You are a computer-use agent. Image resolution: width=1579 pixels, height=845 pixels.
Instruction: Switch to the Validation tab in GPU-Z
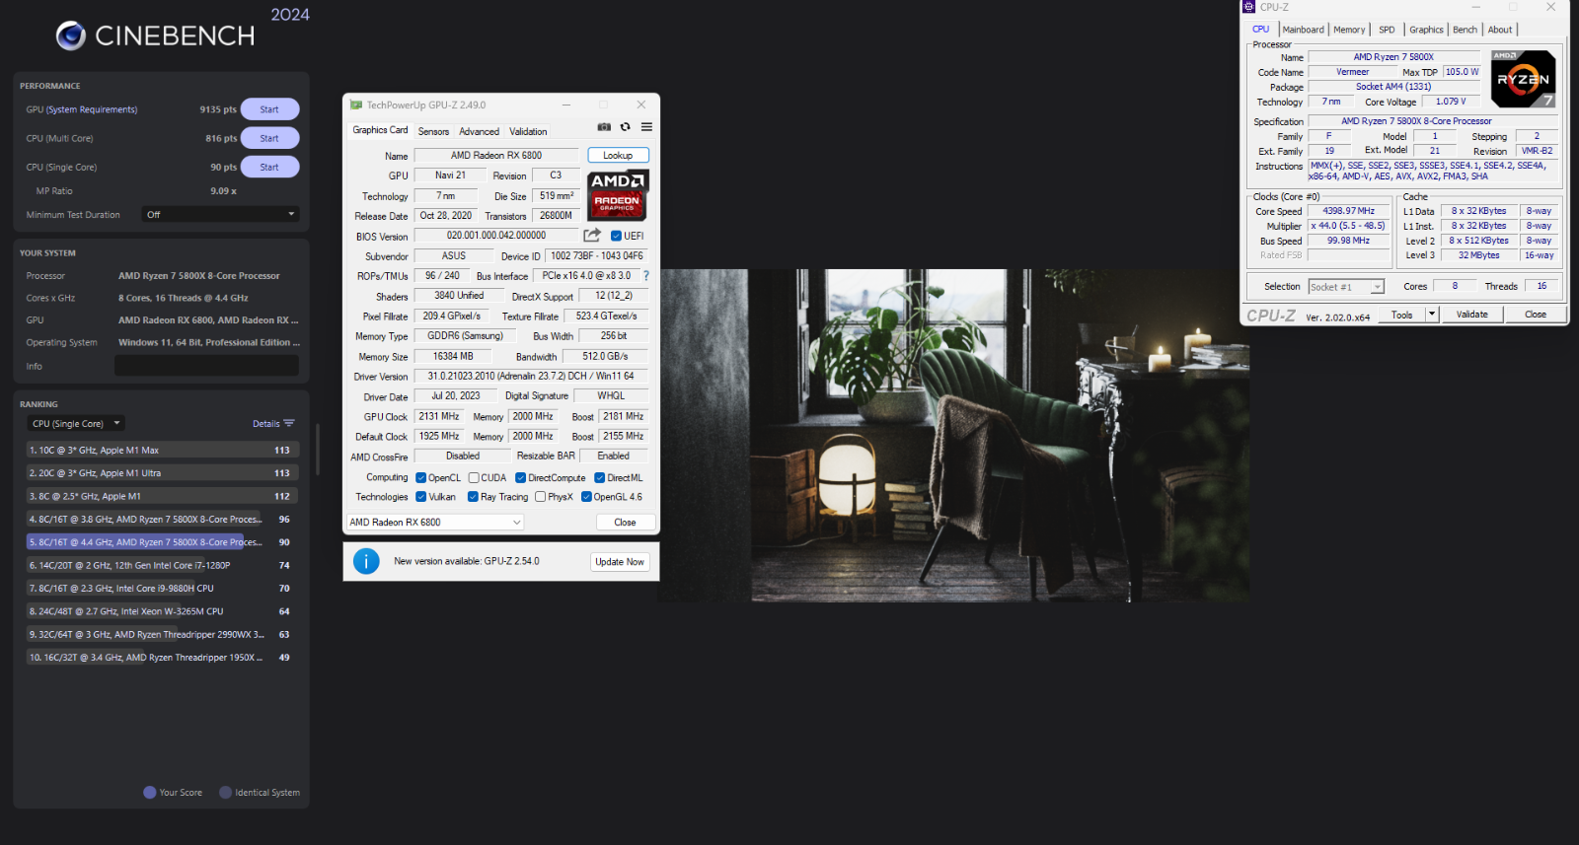(x=528, y=131)
